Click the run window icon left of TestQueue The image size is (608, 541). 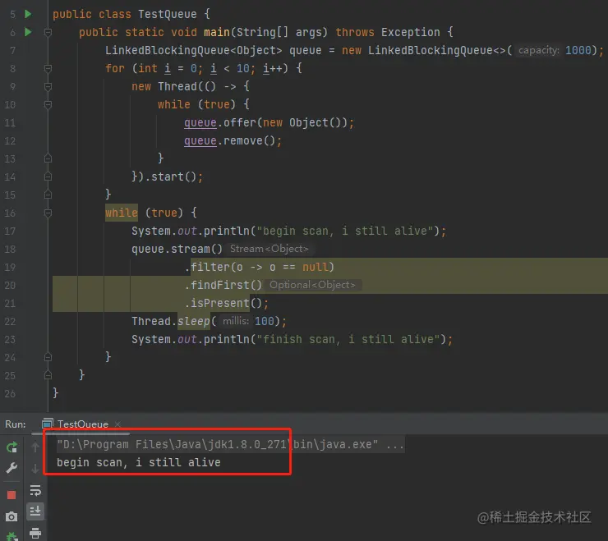(48, 424)
